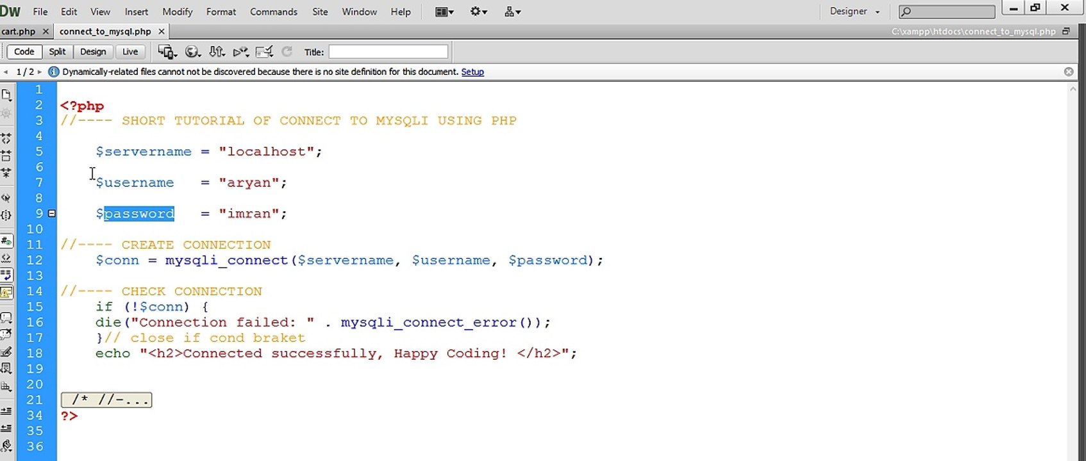Open the Modify menu

[178, 12]
